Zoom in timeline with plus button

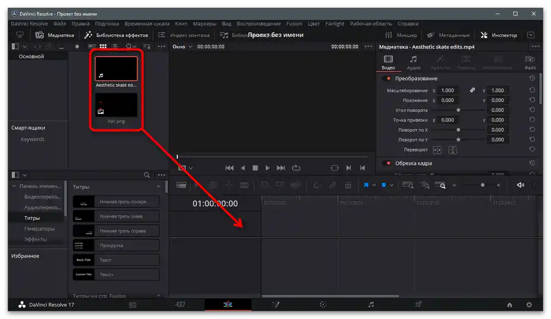498,185
